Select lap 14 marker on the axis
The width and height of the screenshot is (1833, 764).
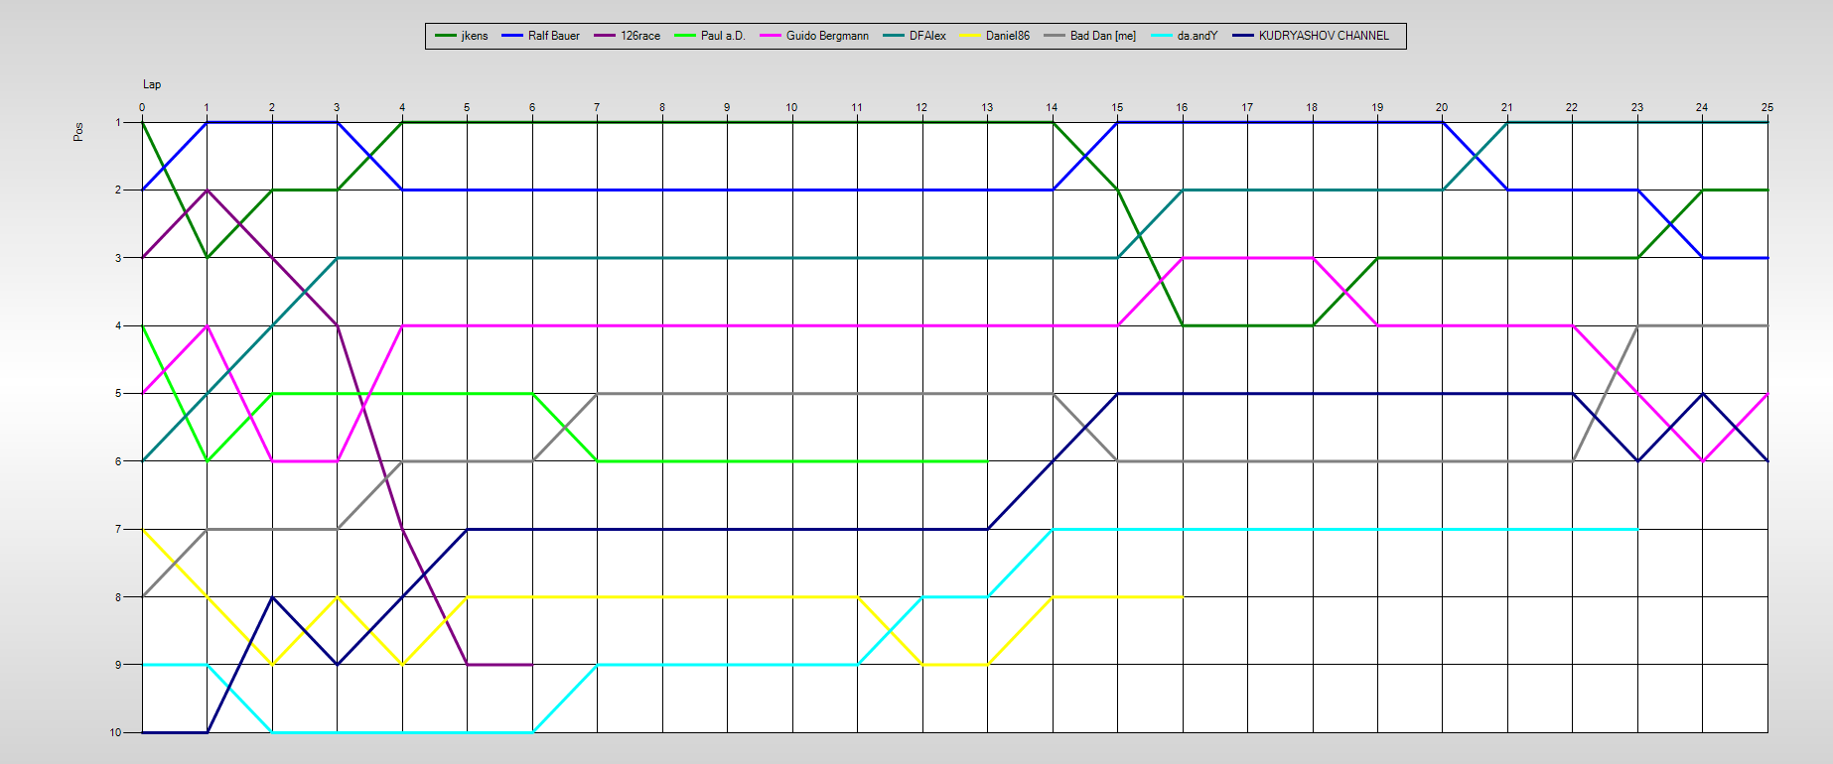(x=1052, y=107)
